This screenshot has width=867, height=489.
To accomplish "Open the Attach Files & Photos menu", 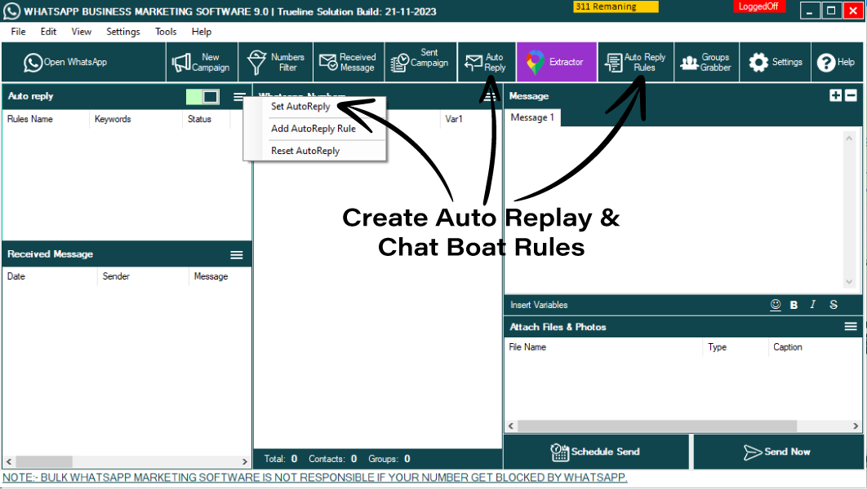I will 851,327.
